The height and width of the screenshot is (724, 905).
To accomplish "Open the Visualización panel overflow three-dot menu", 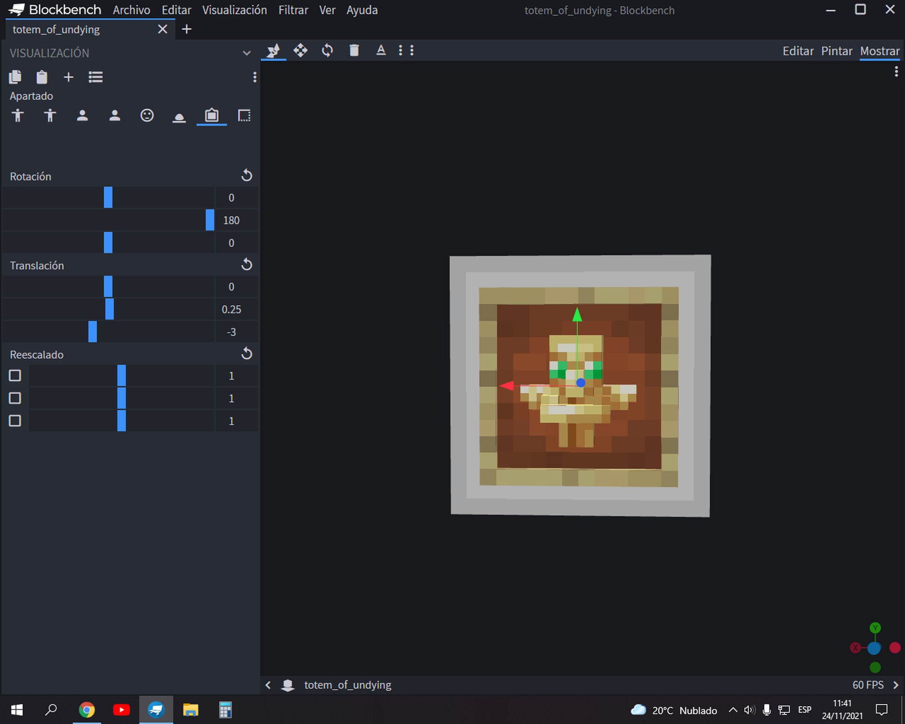I will tap(255, 77).
